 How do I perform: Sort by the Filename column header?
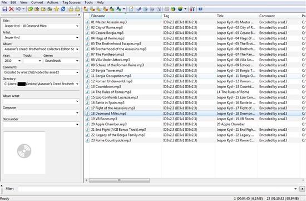126,16
